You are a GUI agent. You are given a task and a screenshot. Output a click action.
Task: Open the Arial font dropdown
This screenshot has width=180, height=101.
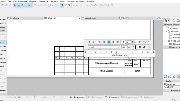click(104, 47)
